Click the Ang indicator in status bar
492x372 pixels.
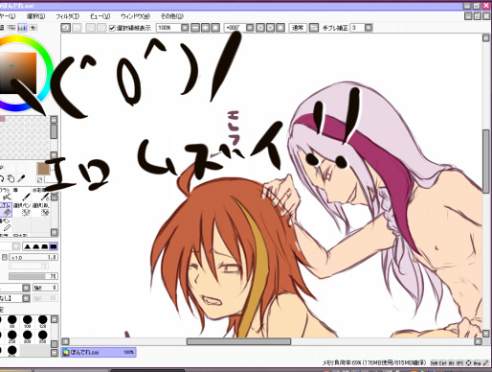pyautogui.click(x=477, y=363)
